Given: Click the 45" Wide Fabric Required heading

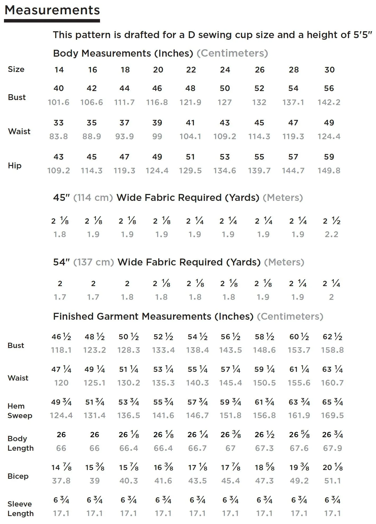Looking at the screenshot, I should [x=178, y=197].
